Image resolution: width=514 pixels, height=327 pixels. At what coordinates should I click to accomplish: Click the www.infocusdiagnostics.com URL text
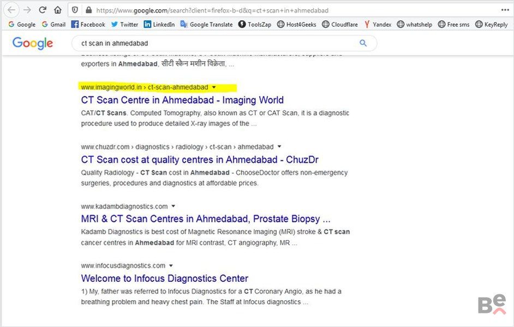pos(123,265)
